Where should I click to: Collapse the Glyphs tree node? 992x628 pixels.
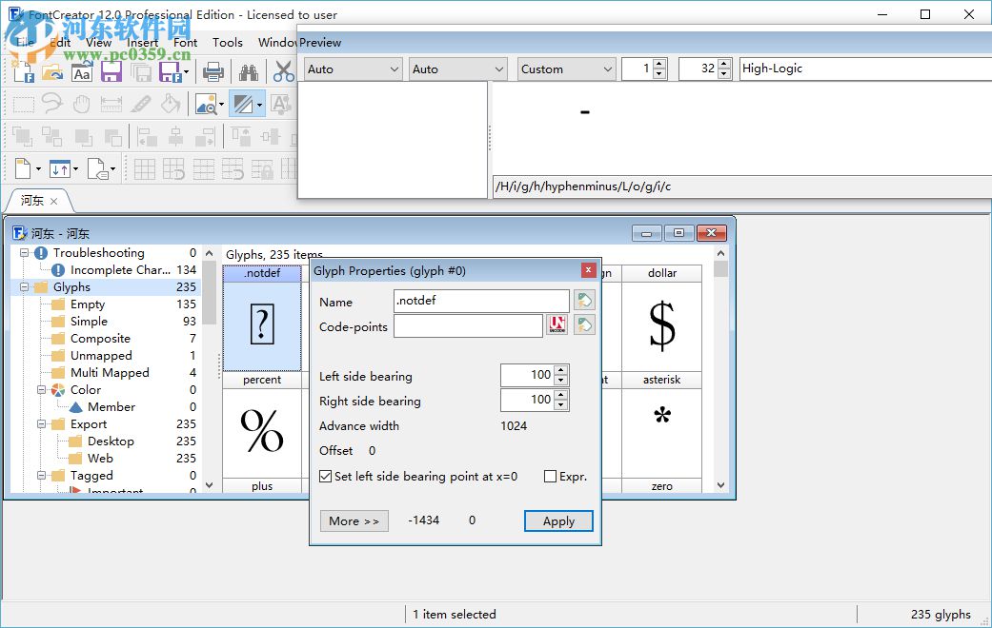click(26, 286)
